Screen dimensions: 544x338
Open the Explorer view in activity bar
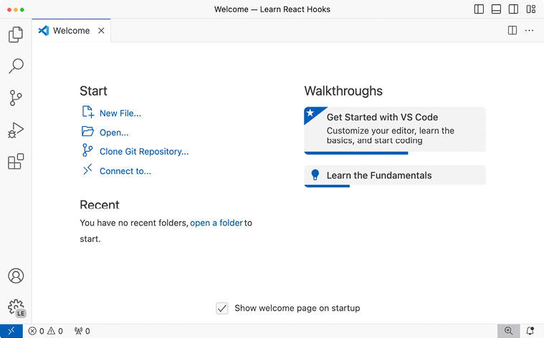[16, 34]
